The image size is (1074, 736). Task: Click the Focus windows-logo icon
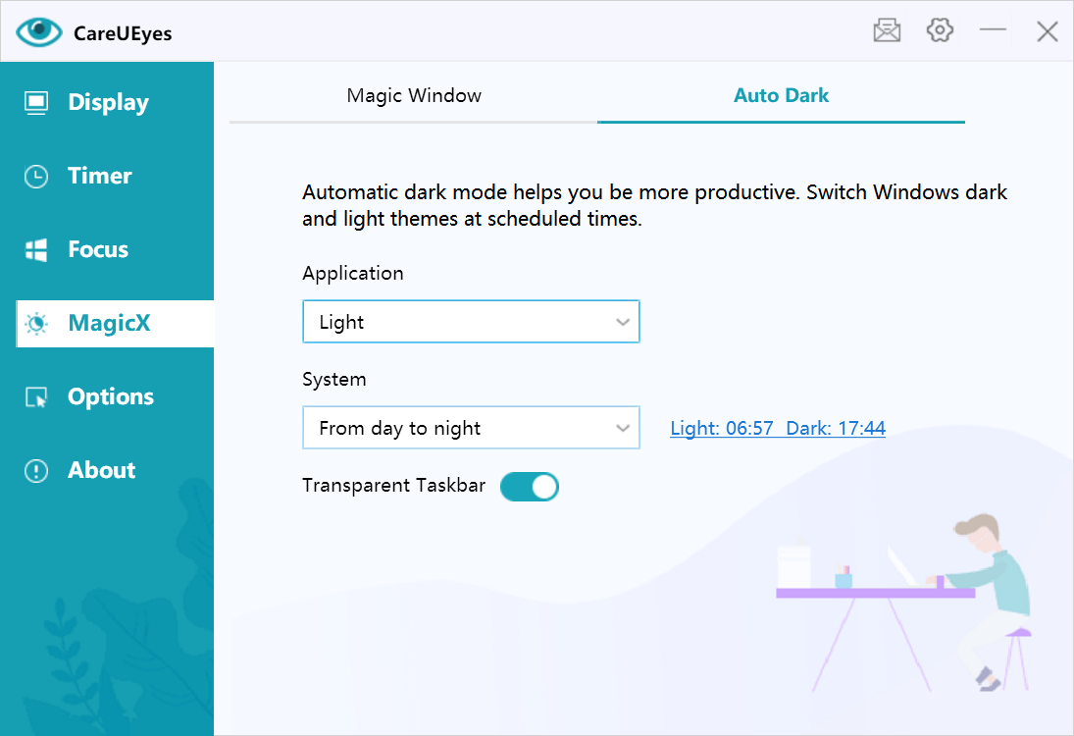point(36,250)
